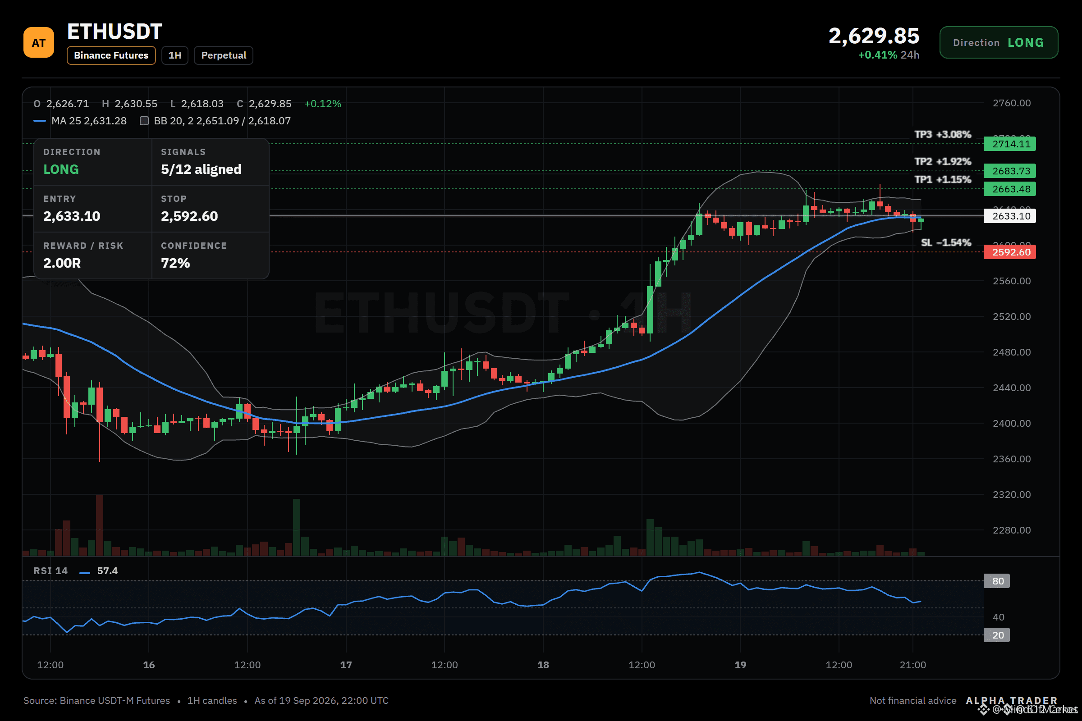This screenshot has width=1082, height=721.
Task: Click the entry 2633.10 price label
Action: 1009,216
